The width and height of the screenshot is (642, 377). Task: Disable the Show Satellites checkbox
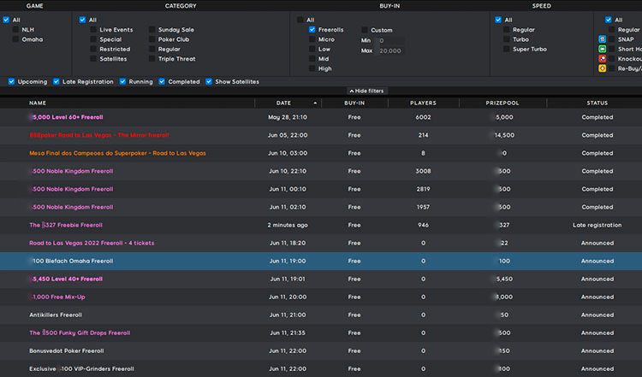click(x=210, y=82)
